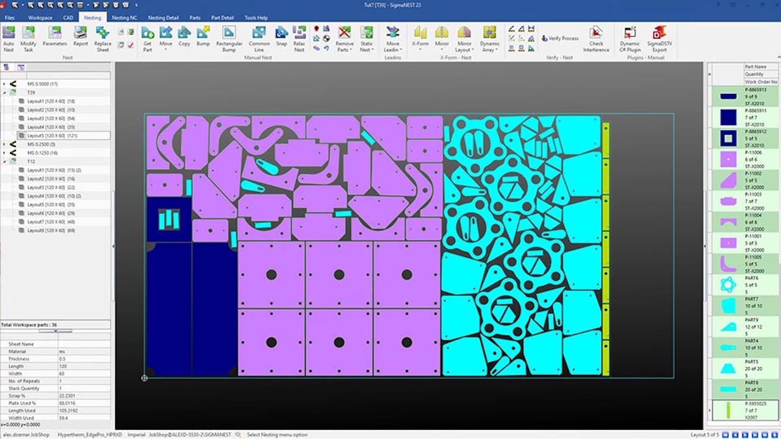Viewport: 781px width, 439px height.
Task: Collapse the T12 task node
Action: click(x=4, y=162)
